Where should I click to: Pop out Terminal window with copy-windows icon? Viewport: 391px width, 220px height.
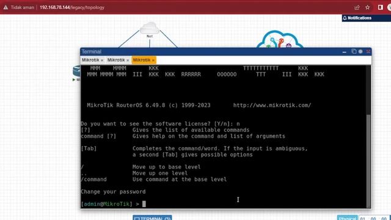click(354, 51)
